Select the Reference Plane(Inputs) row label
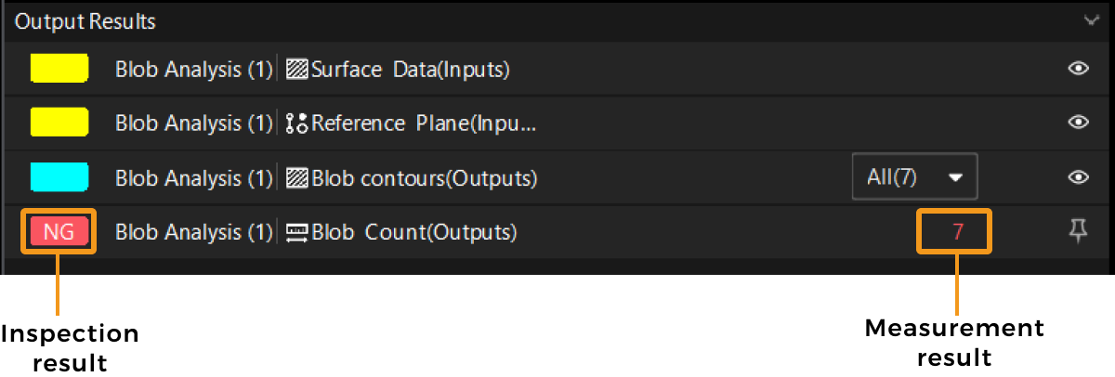The image size is (1115, 377). coord(425,123)
